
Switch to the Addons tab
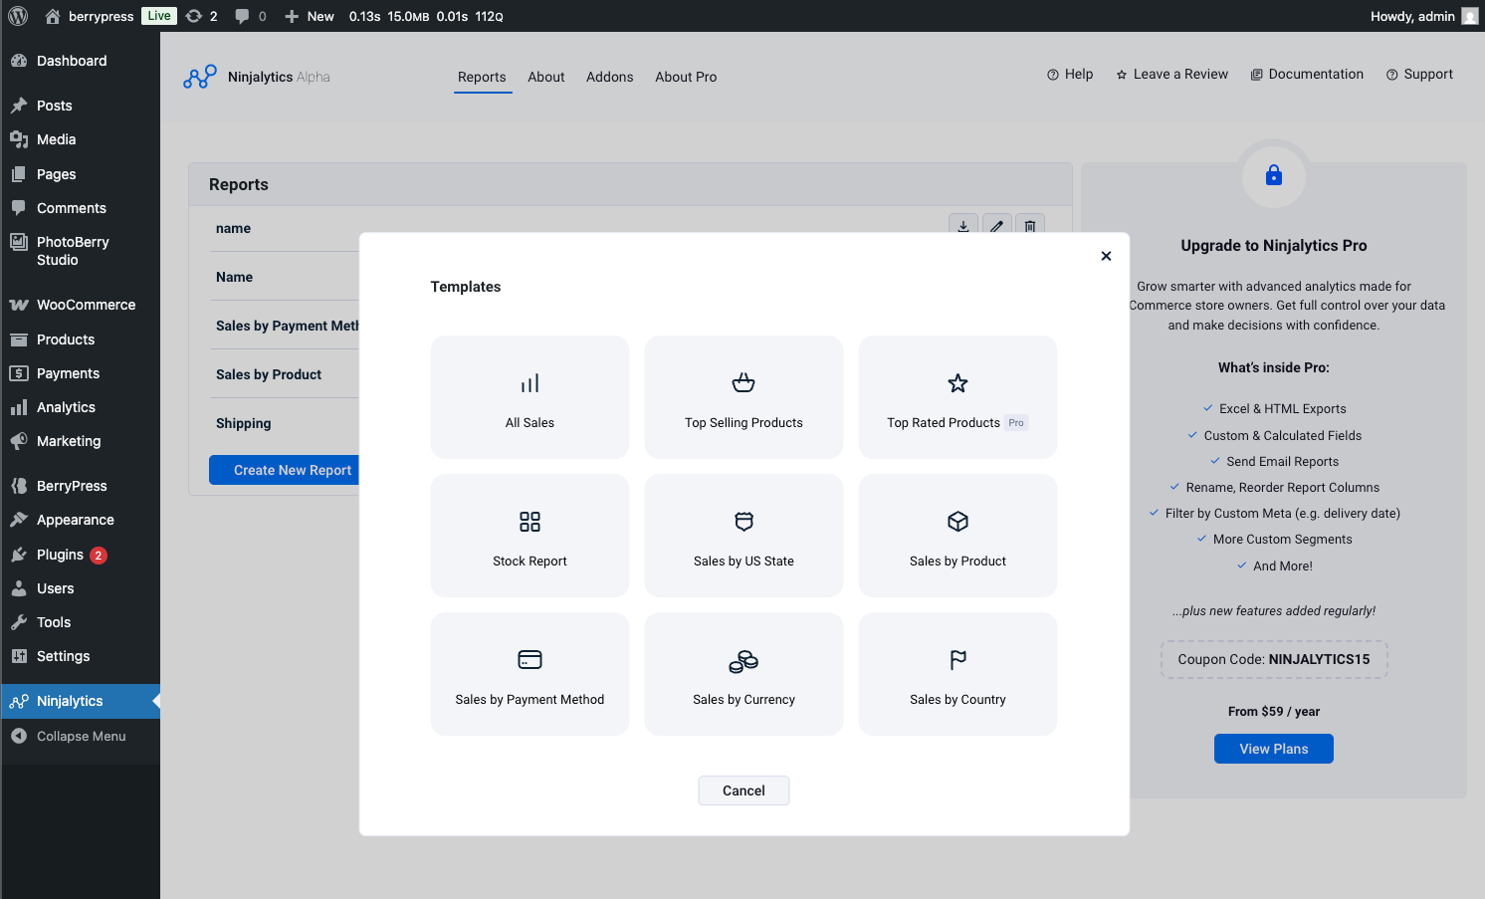pos(609,77)
